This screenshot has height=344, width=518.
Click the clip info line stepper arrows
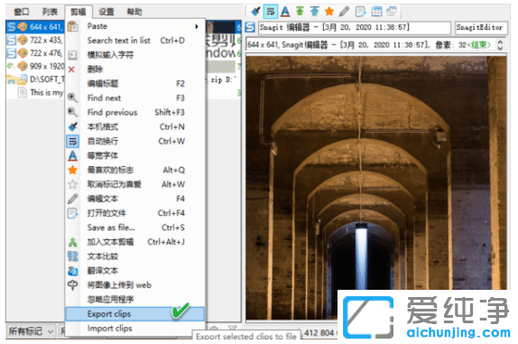click(x=500, y=44)
